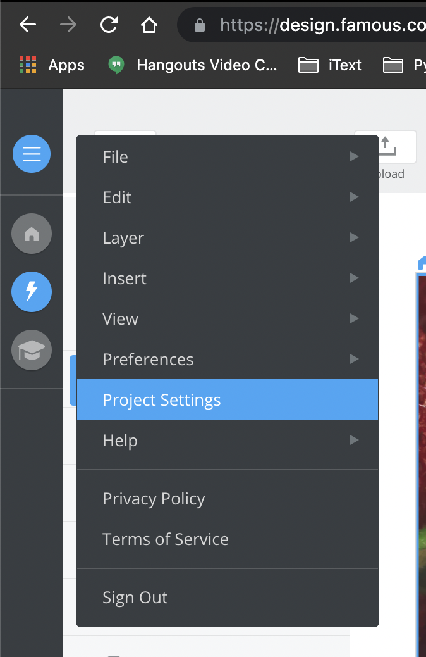Select the lightning bolt sidebar icon
The image size is (426, 657).
32,292
